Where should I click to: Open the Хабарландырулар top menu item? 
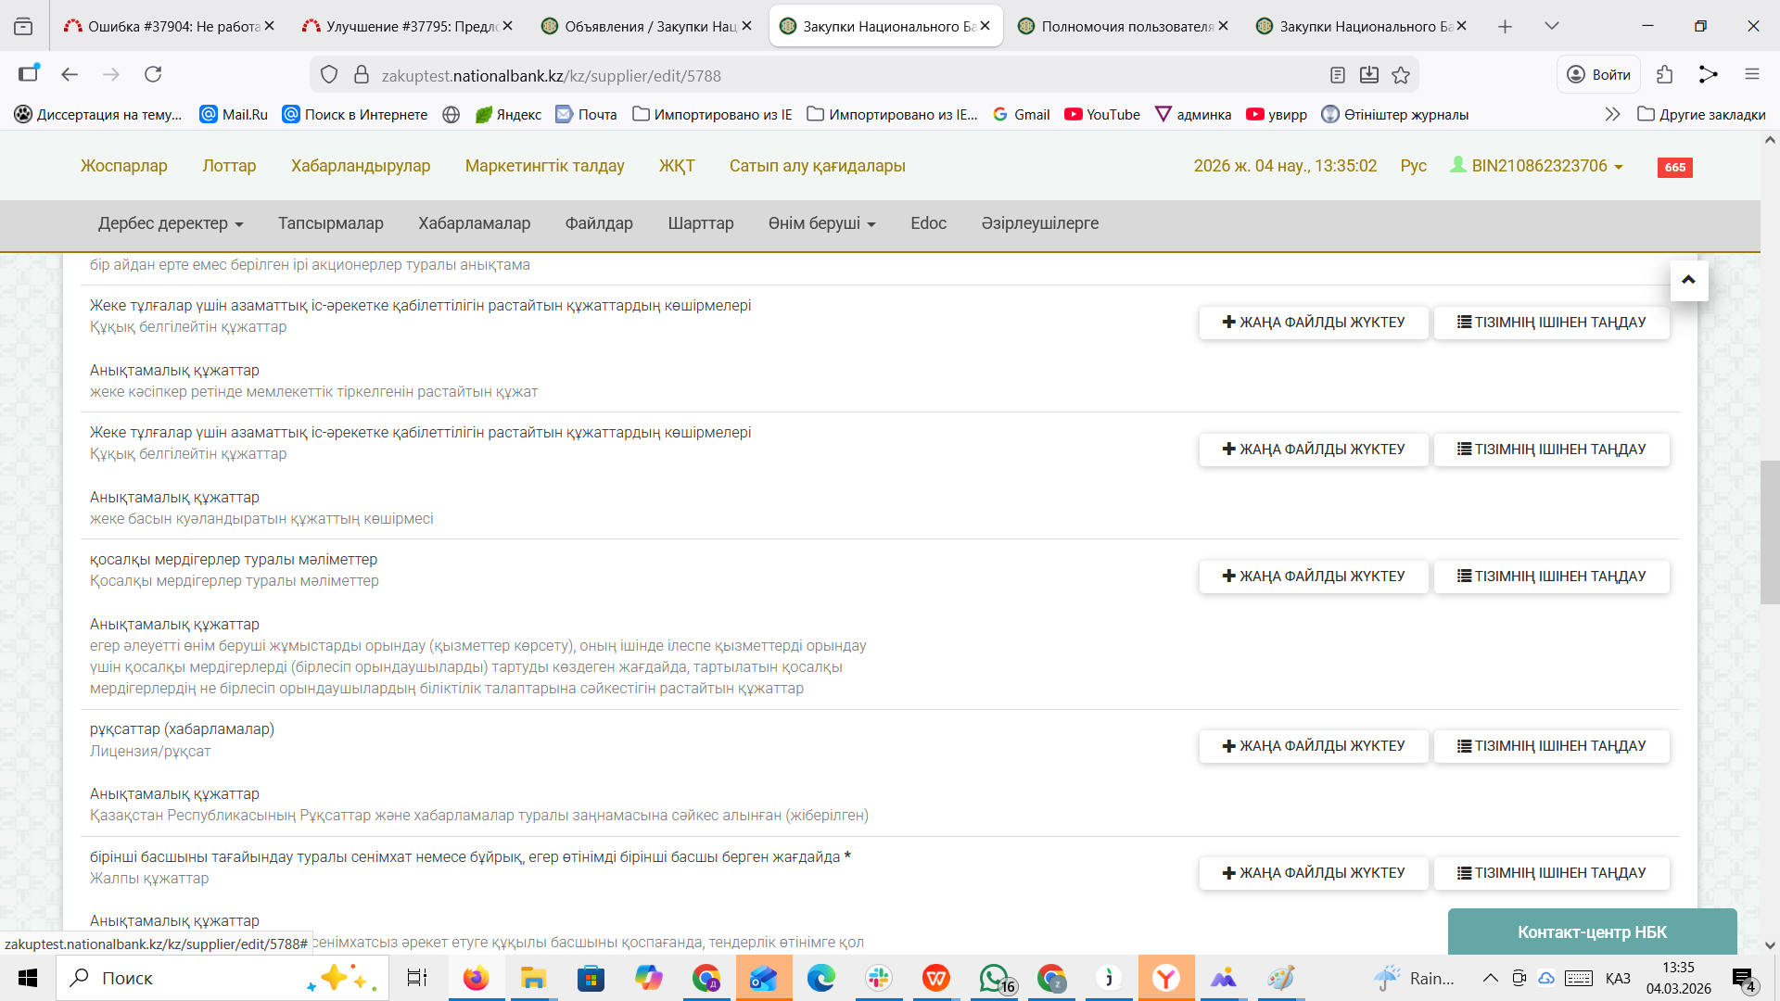[361, 166]
